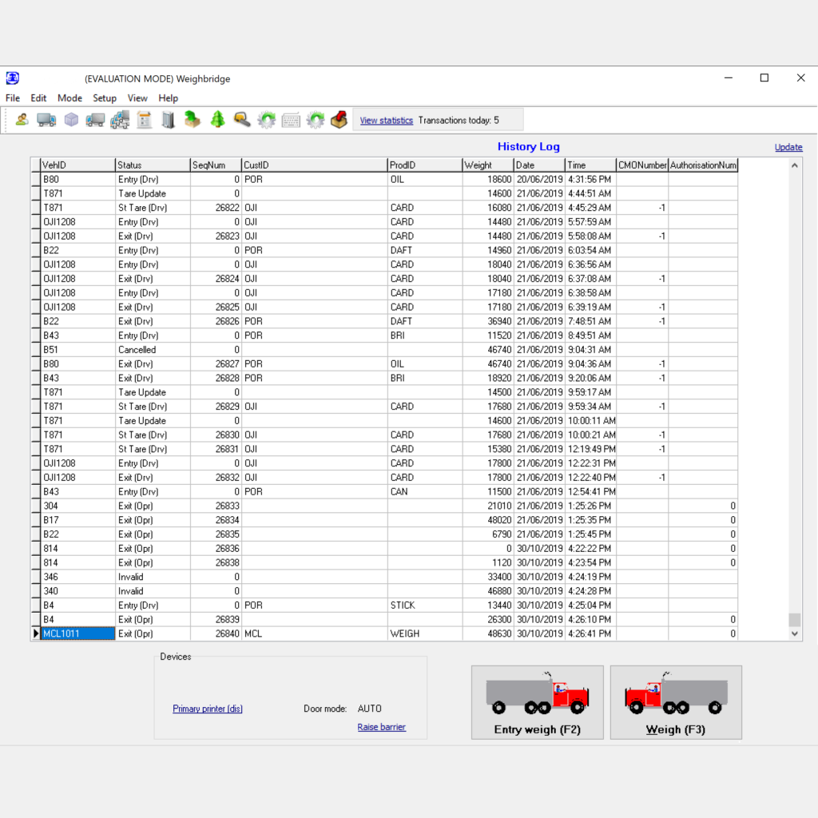This screenshot has height=818, width=818.
Task: Click the building/reports toolbar icon
Action: click(169, 119)
